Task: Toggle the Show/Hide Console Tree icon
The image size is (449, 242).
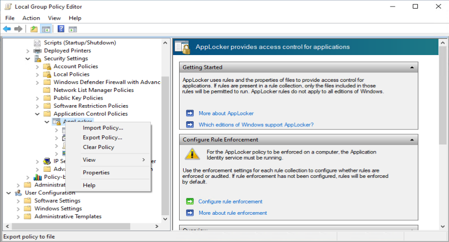Action: click(x=46, y=29)
